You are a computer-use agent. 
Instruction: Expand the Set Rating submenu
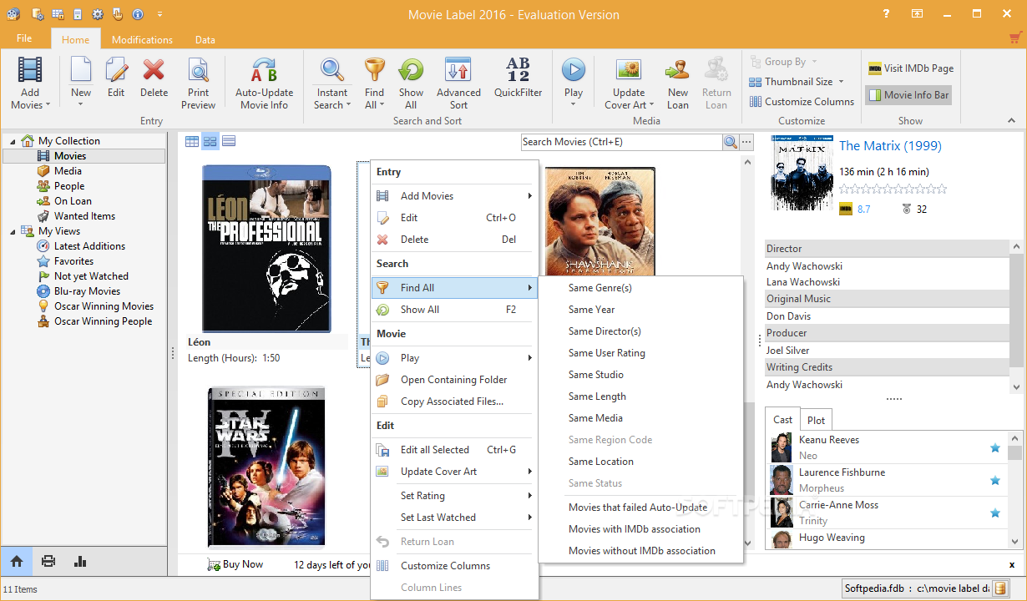(x=529, y=496)
